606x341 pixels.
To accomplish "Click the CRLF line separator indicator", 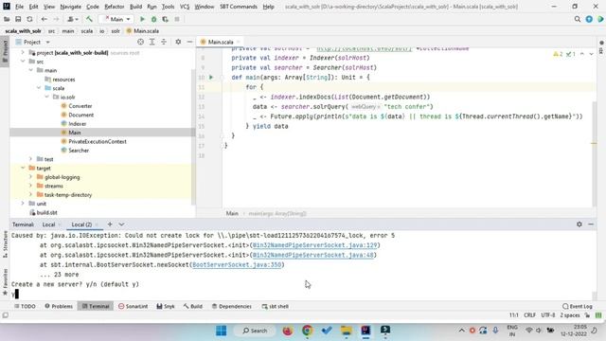I will [x=529, y=315].
